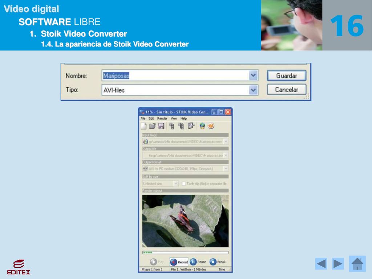Click the Save floppy disk toolbar icon
Image resolution: width=372 pixels, height=279 pixels.
coord(161,126)
